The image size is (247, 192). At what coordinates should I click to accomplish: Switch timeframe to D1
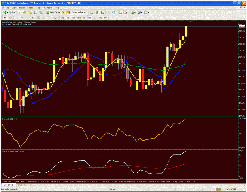coord(95,18)
